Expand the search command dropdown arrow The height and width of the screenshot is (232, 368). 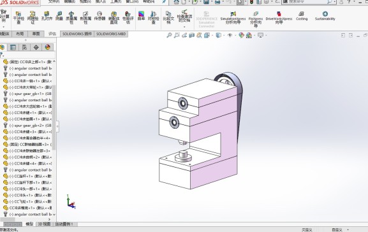334,2
